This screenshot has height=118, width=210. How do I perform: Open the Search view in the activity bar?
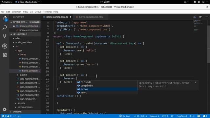pyautogui.click(x=5, y=28)
